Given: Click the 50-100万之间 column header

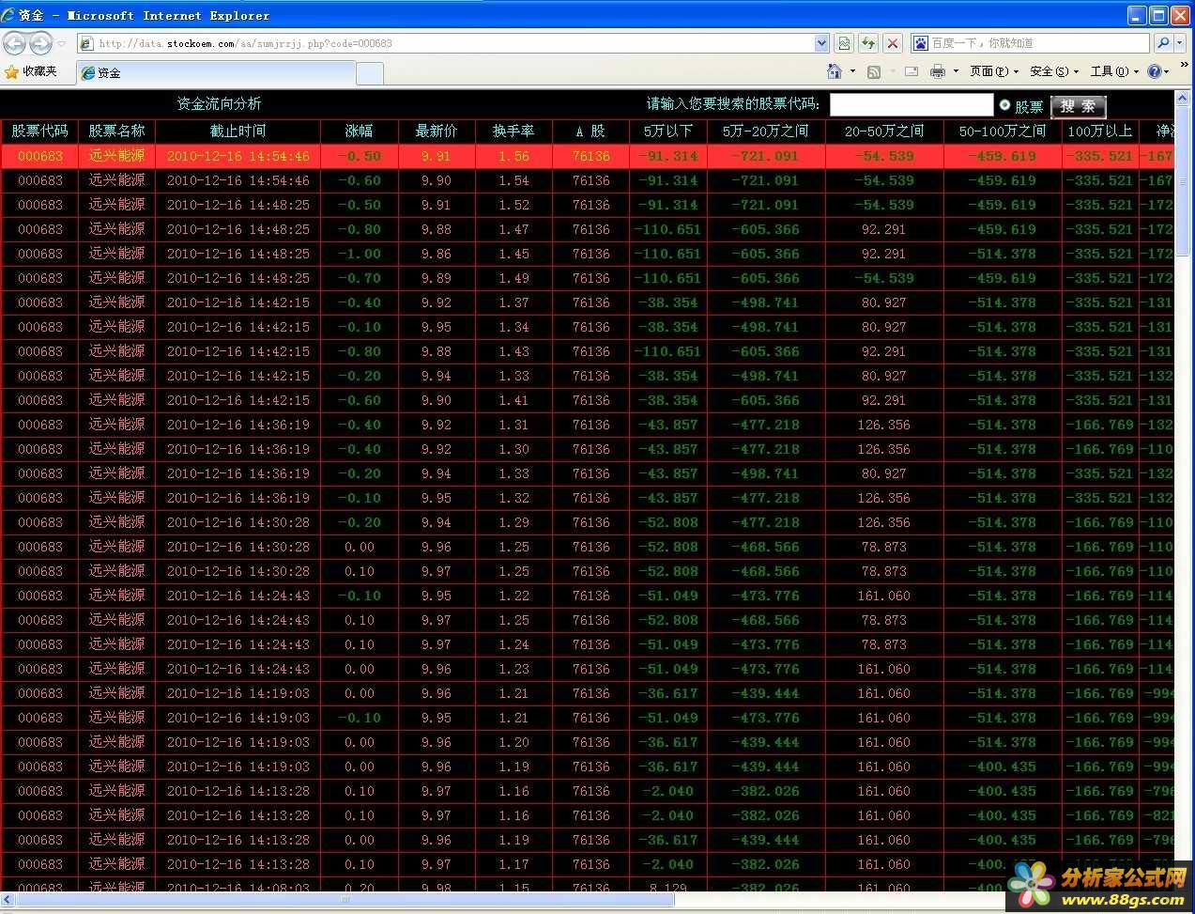Looking at the screenshot, I should (1002, 132).
